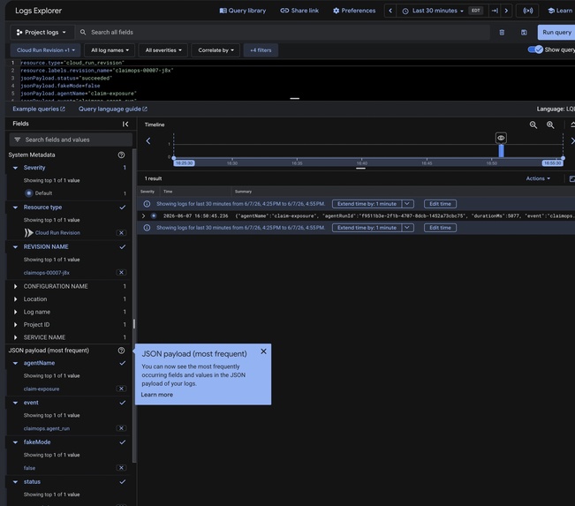
Task: Click the eye marker on timeline
Action: pyautogui.click(x=501, y=138)
